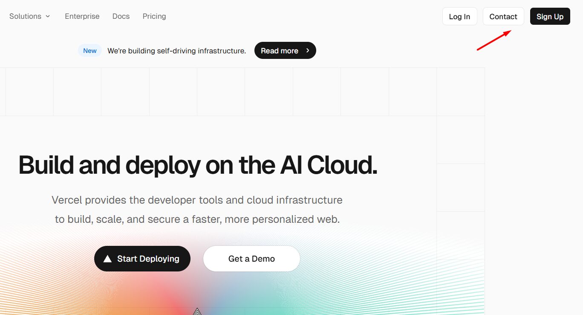This screenshot has width=583, height=315.
Task: Request a demo via Get a Demo
Action: point(251,258)
